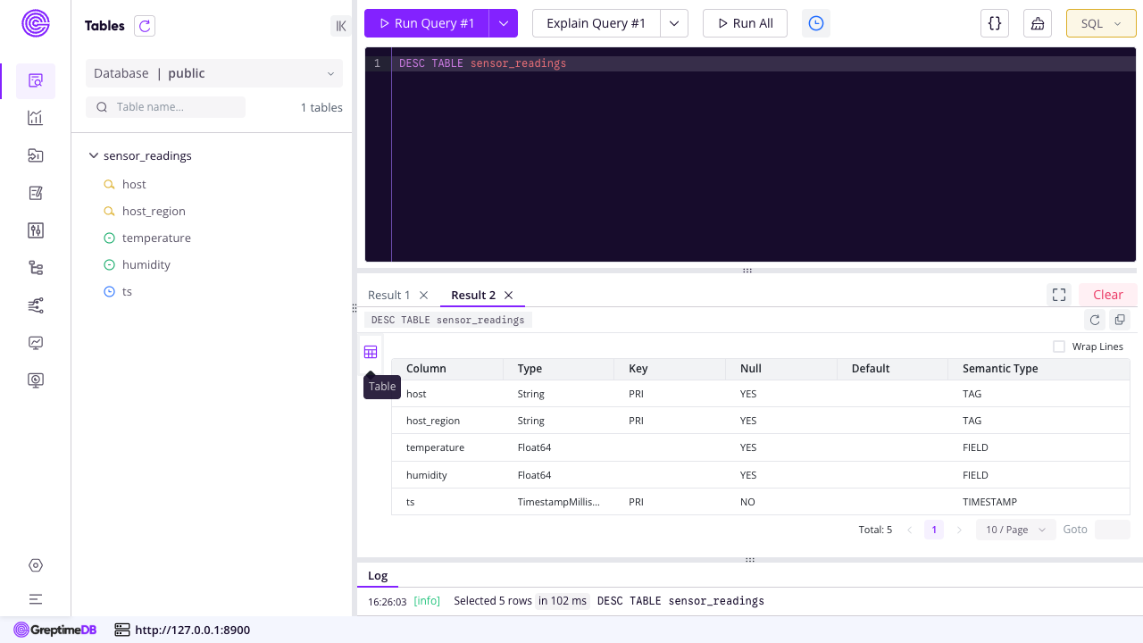Focus the Table name search field
The width and height of the screenshot is (1143, 643).
pos(166,107)
